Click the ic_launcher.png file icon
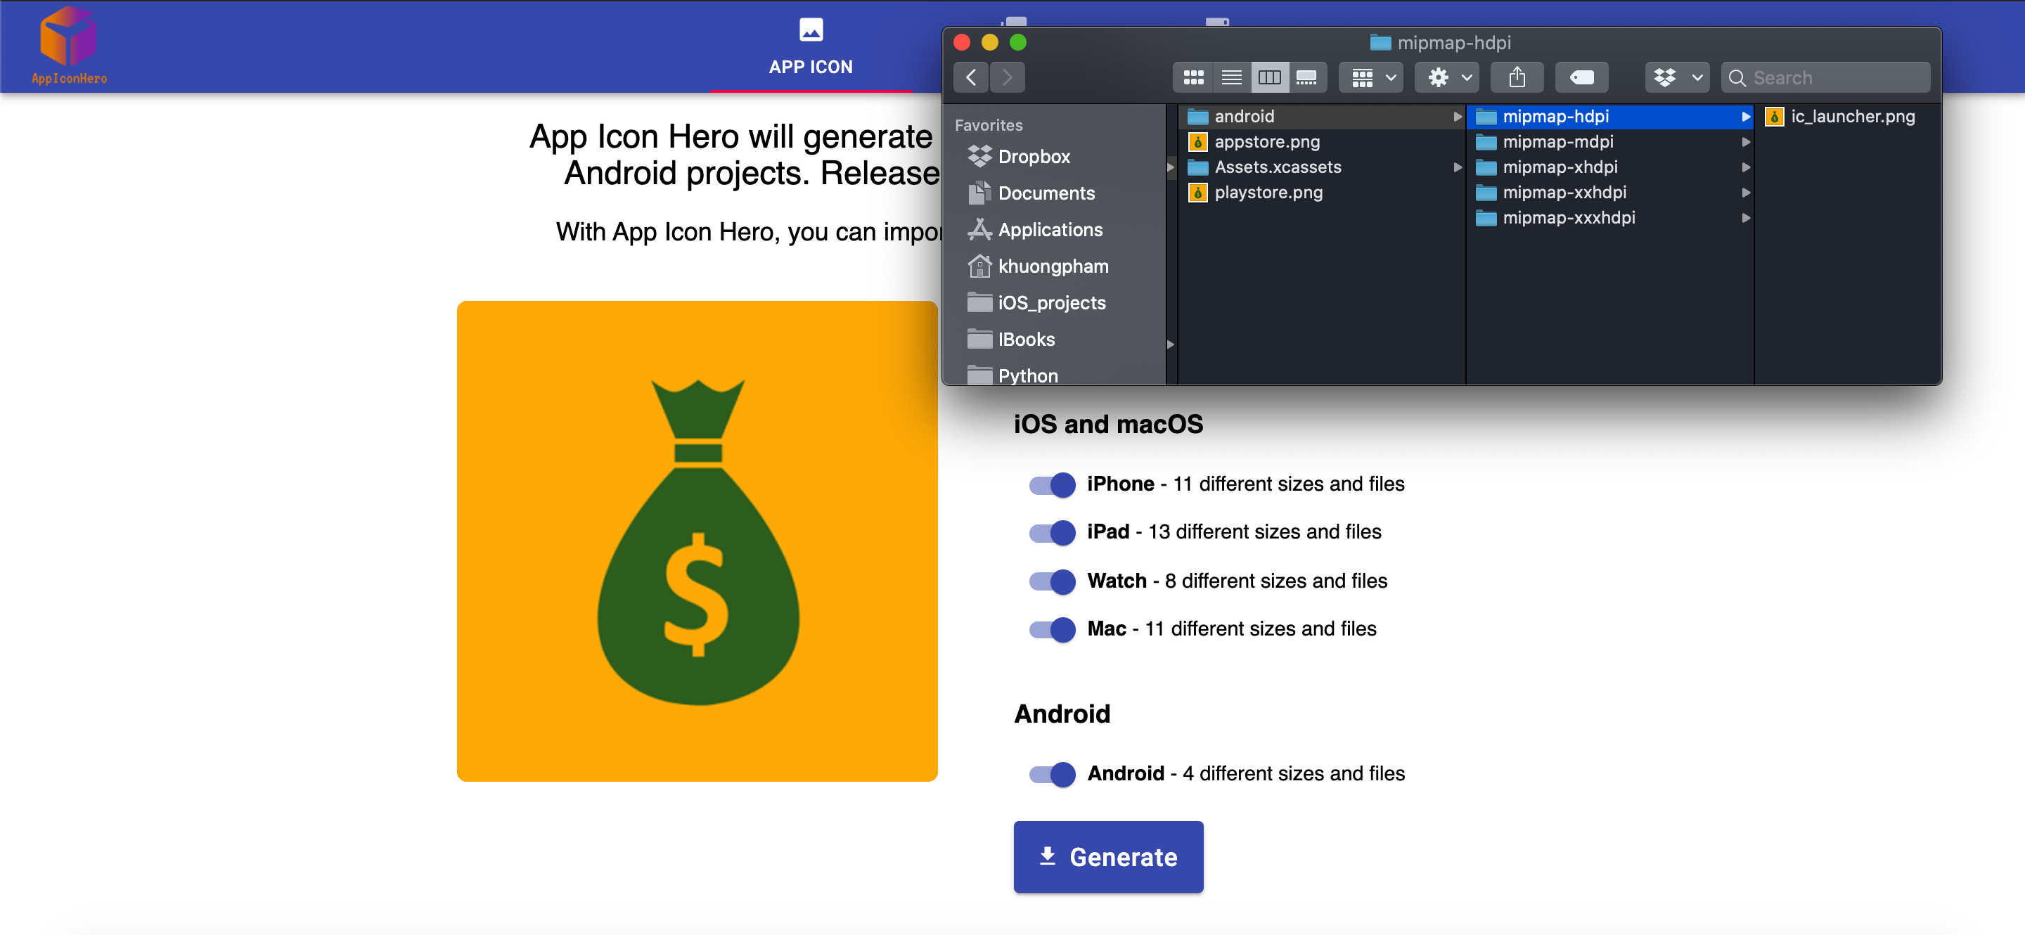2025x935 pixels. tap(1775, 116)
